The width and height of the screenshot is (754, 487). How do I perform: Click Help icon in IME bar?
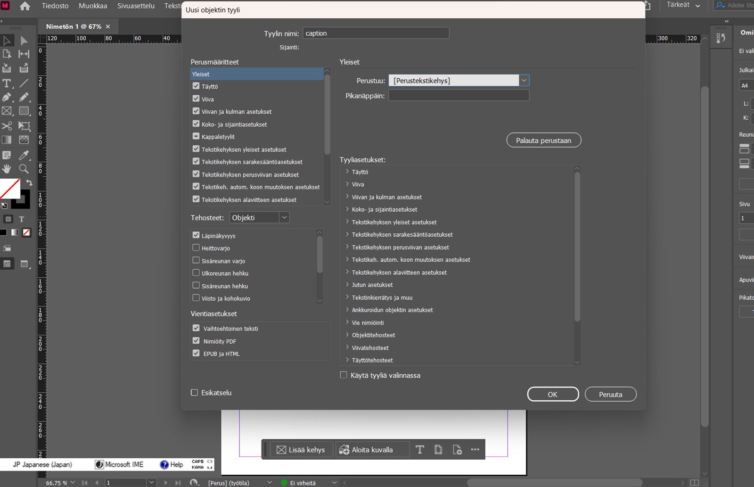172,464
